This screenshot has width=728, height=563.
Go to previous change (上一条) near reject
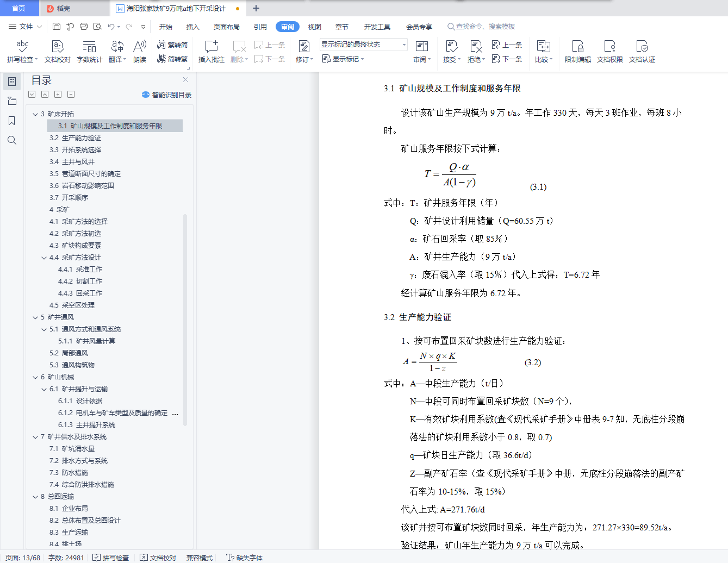click(507, 45)
